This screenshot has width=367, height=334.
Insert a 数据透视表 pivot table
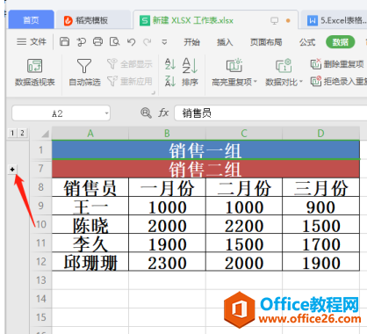tap(35, 72)
